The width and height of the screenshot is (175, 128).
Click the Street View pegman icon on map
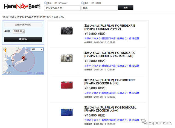pos(5,51)
